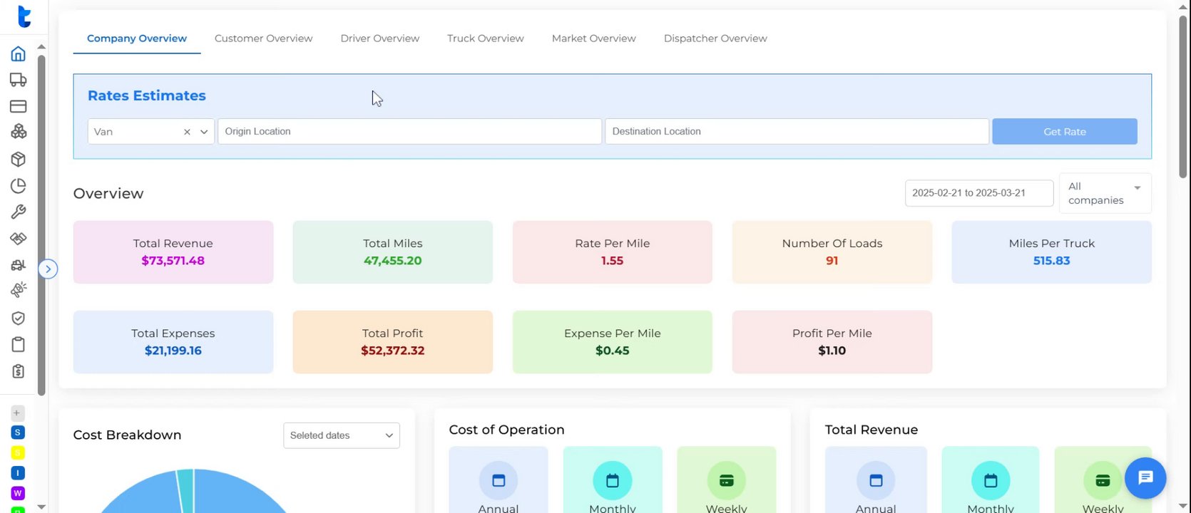The image size is (1191, 513).
Task: Click Annual calendar icon under Cost of Operation
Action: click(499, 480)
